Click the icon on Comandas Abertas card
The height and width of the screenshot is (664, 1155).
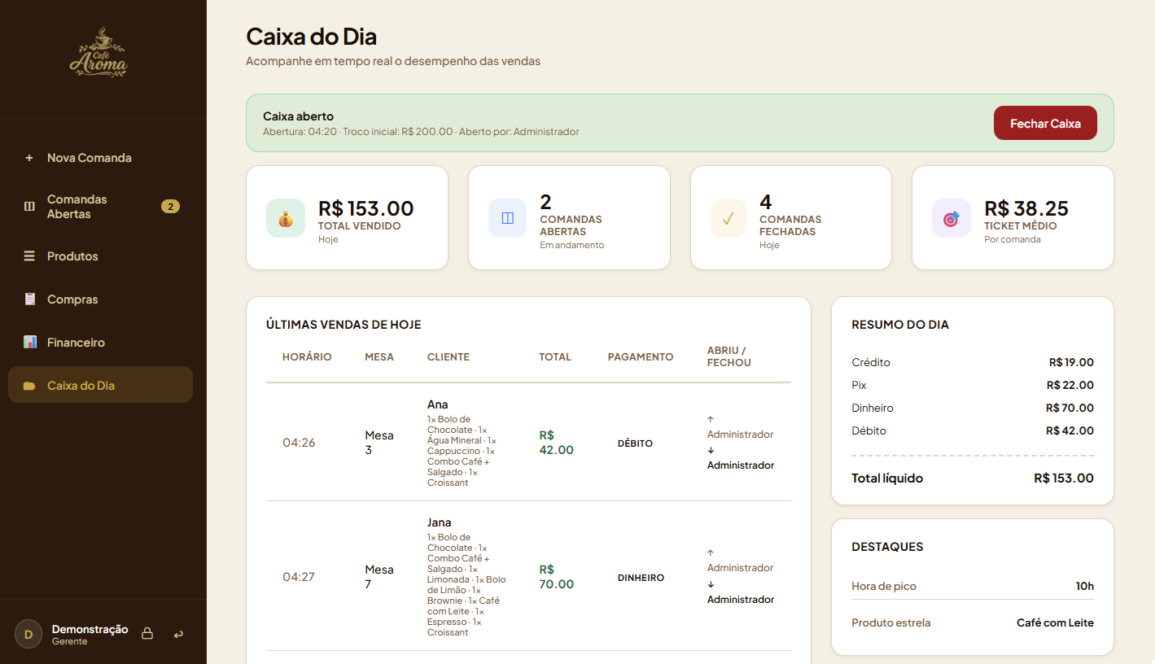(x=508, y=218)
